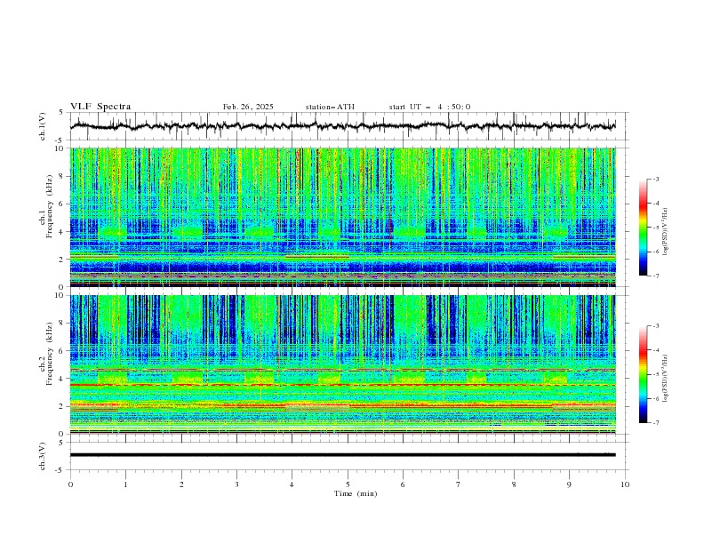
Task: Click the ch.1 frequency axis "8" tick
Action: point(63,176)
